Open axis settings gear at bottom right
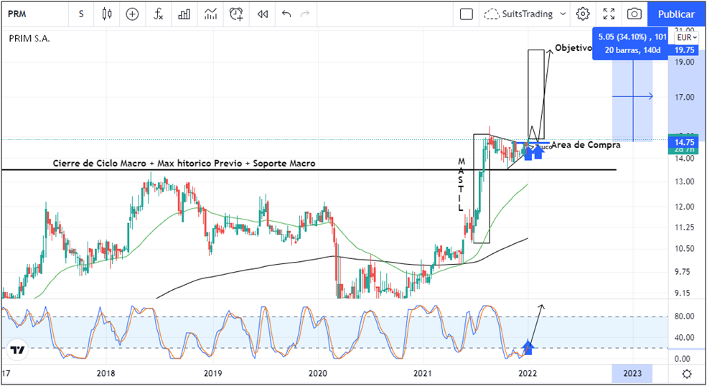Viewport: 707px width, 386px height. (687, 374)
